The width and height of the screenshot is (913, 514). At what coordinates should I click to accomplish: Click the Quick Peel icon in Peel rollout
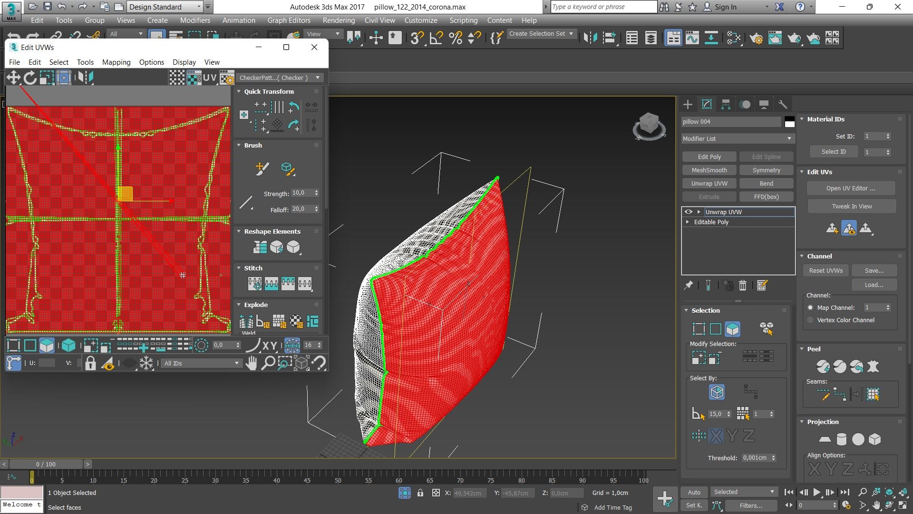823,366
